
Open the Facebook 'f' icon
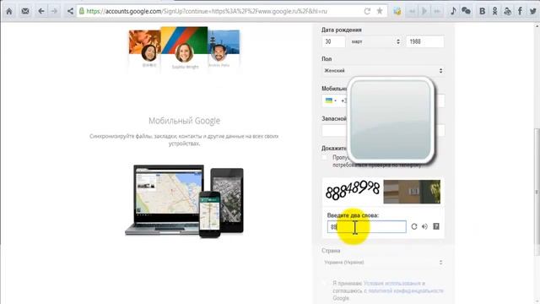coord(520,11)
